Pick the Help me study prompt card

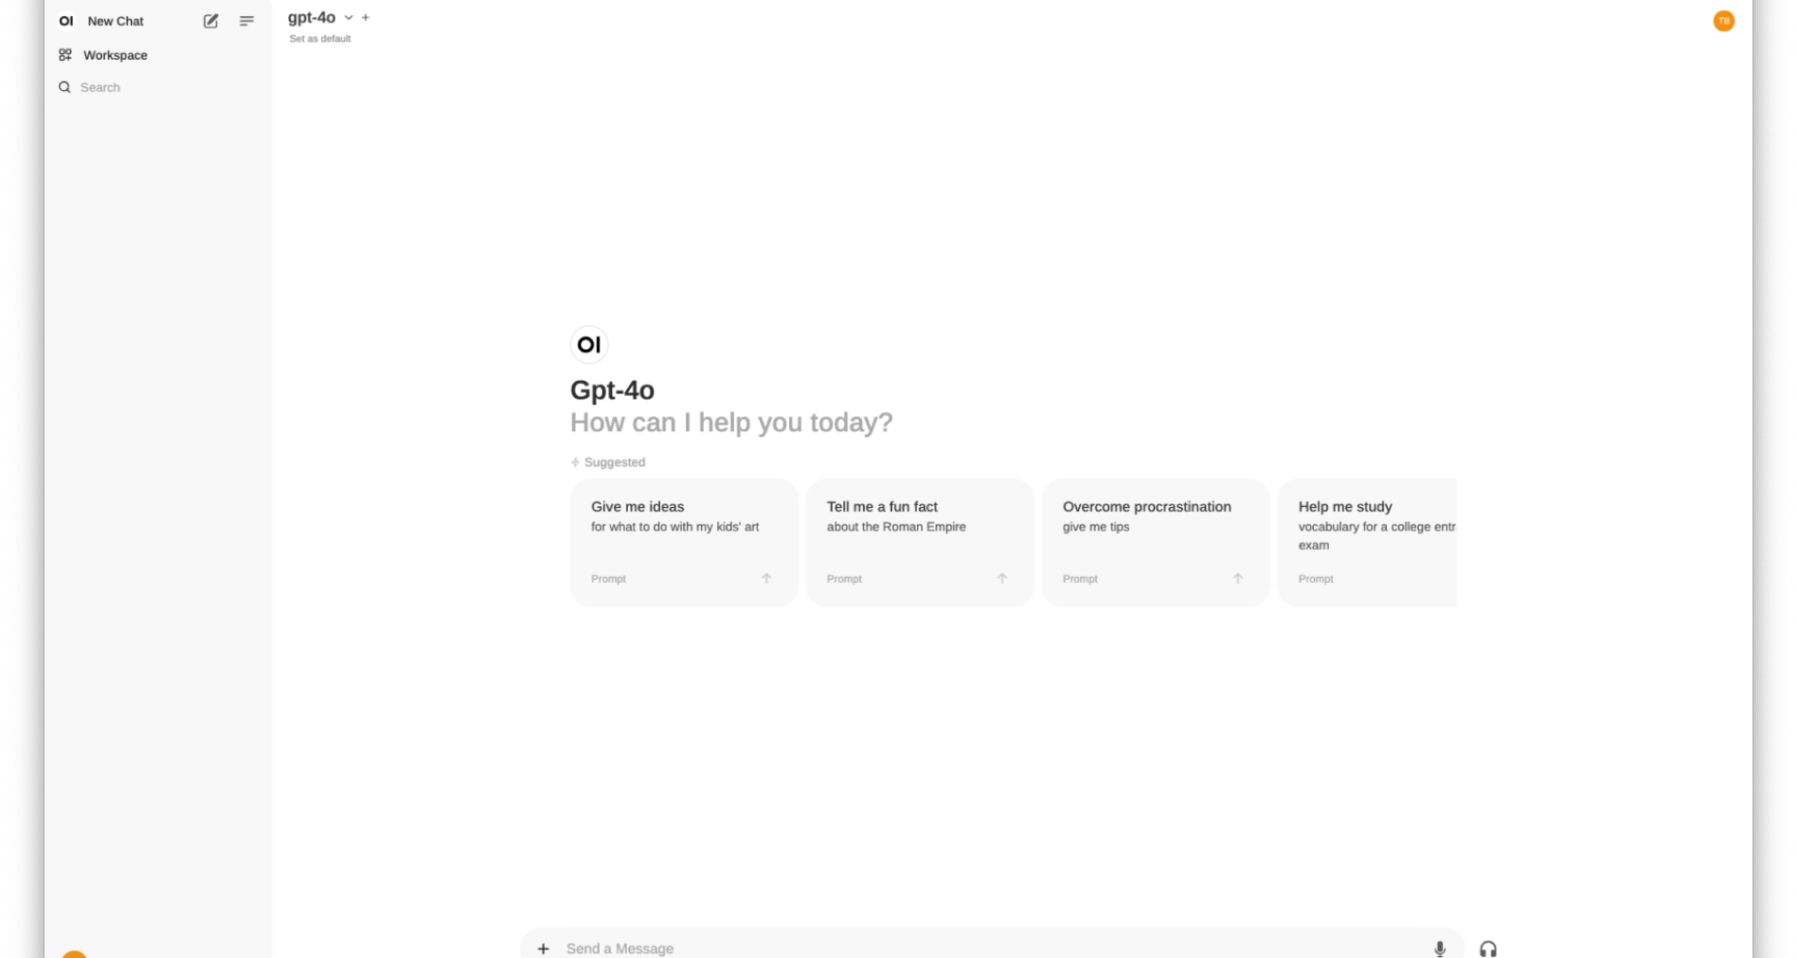(x=1367, y=543)
